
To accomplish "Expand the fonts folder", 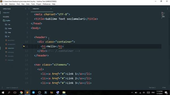I will (x=8, y=28).
